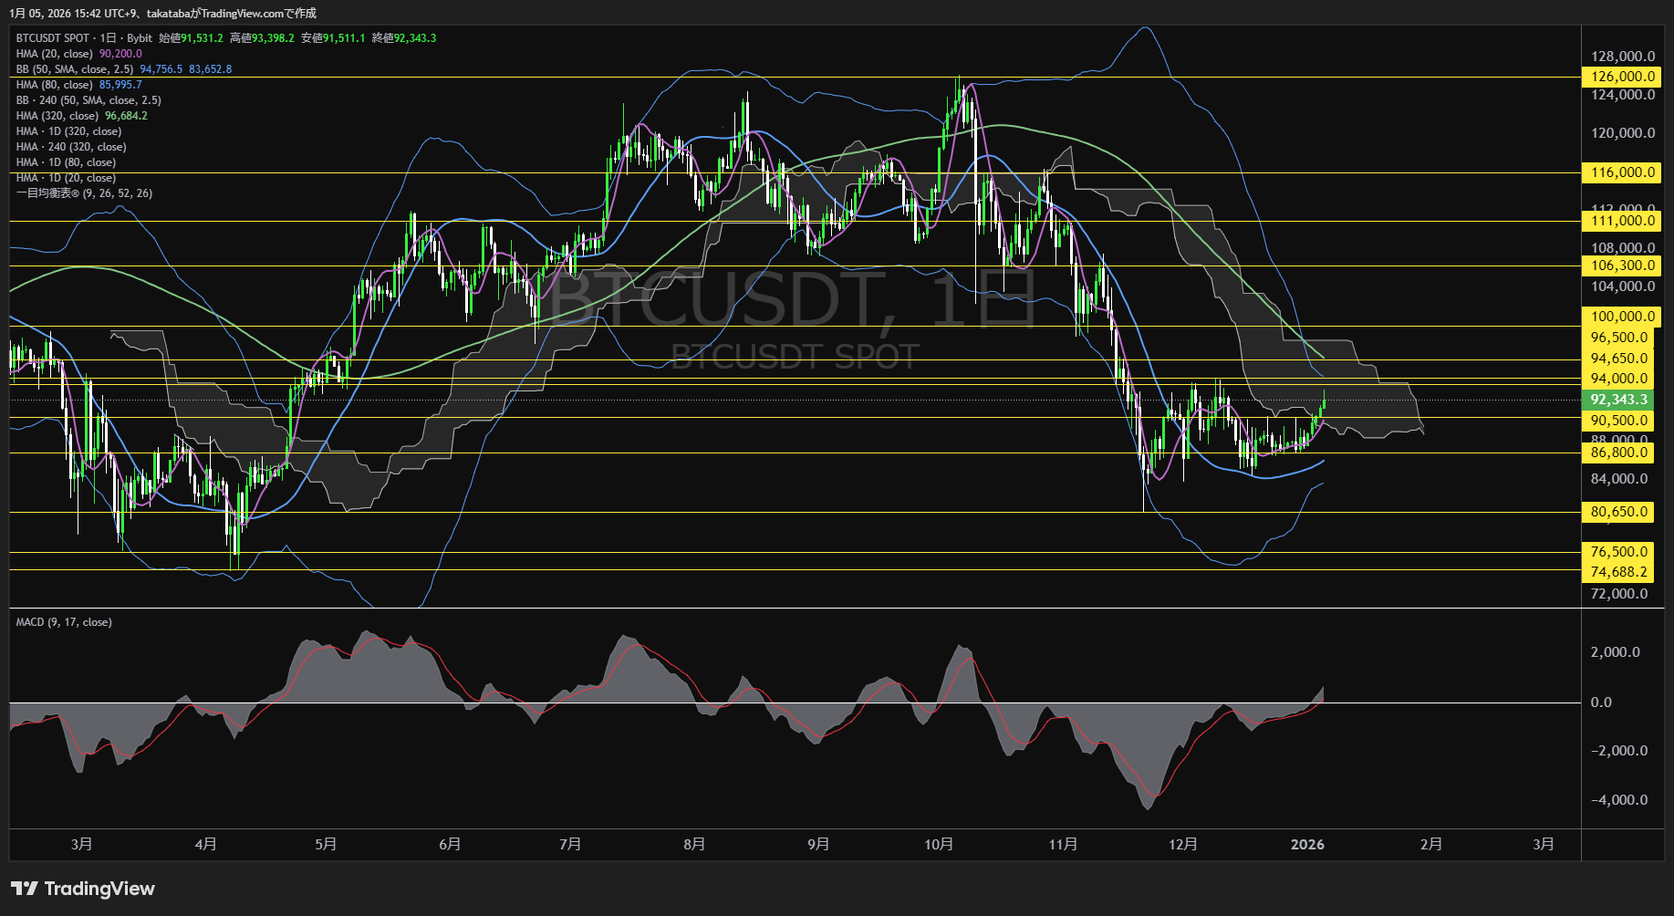Screen dimensions: 1674x916
Task: Click the 80,650.0 price label on the scale
Action: (x=1619, y=512)
